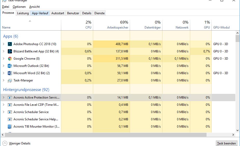Click the Task beenden button
Viewport: 240px width, 146px height.
(226, 143)
